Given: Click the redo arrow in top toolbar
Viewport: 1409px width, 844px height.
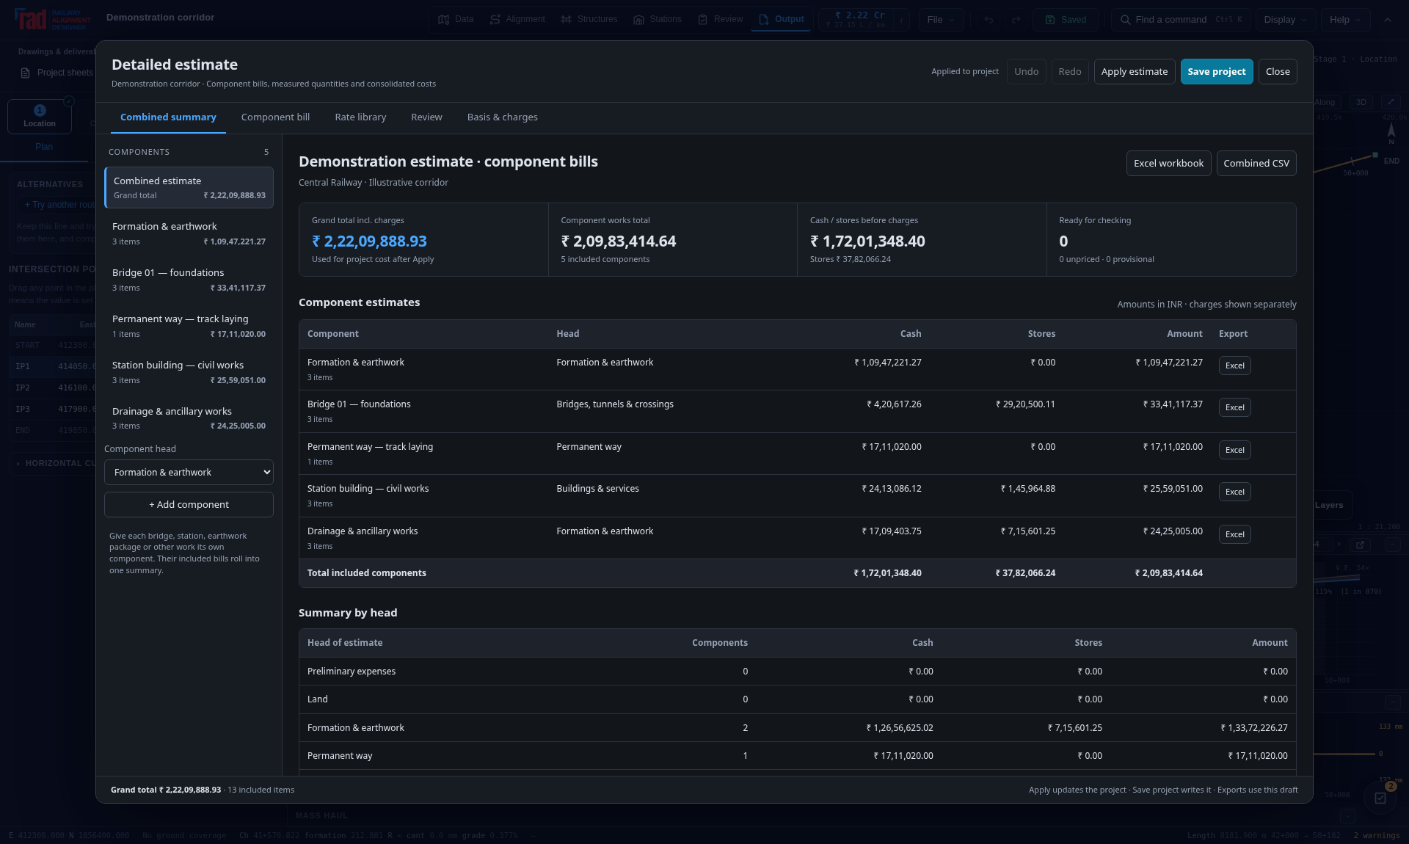Looking at the screenshot, I should 1016,20.
